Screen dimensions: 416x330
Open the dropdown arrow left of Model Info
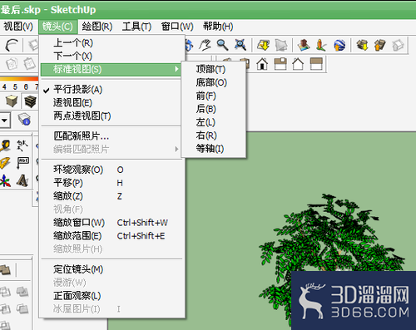pos(5,121)
